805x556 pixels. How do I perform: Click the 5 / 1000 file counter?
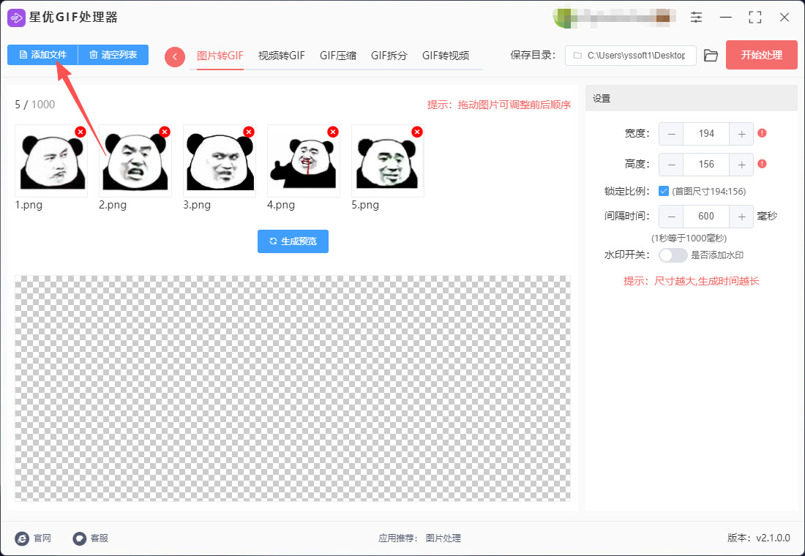click(x=35, y=105)
